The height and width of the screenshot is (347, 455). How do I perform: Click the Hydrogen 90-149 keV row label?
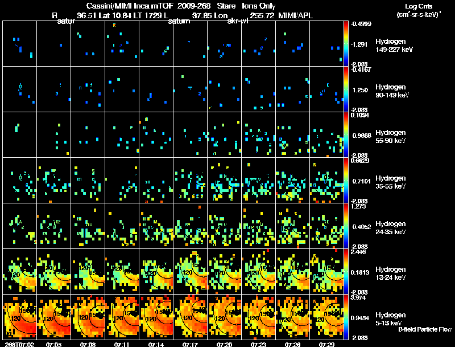point(392,91)
